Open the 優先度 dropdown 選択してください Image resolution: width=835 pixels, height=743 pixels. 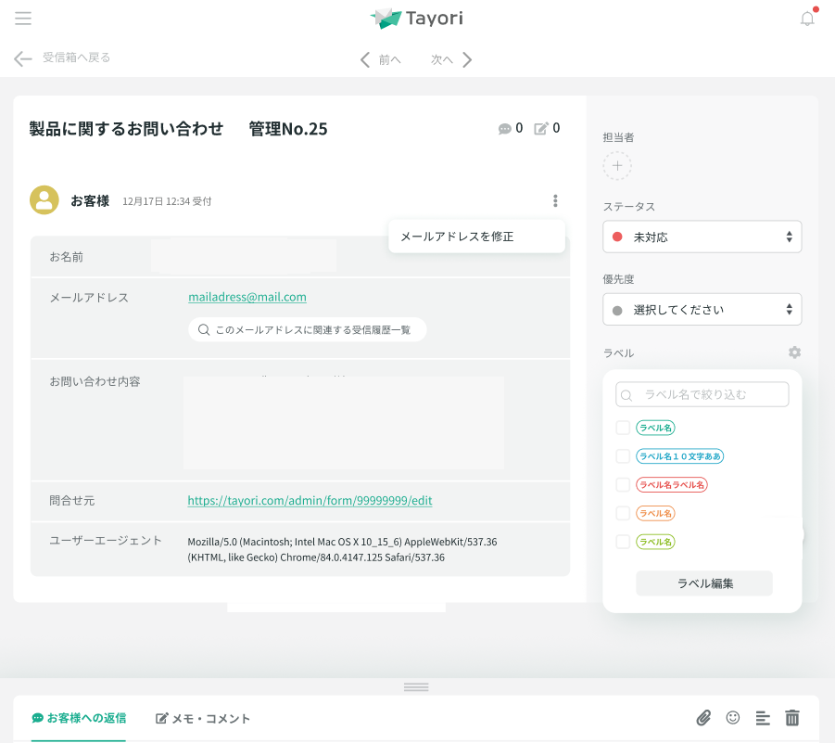point(702,309)
